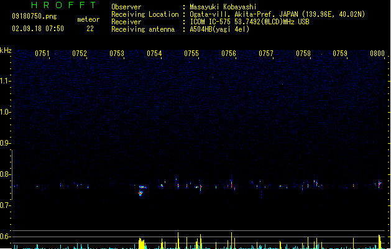This screenshot has width=391, height=249.
Task: Click the date stamp 02.09.18 07:50
Action: (38, 29)
